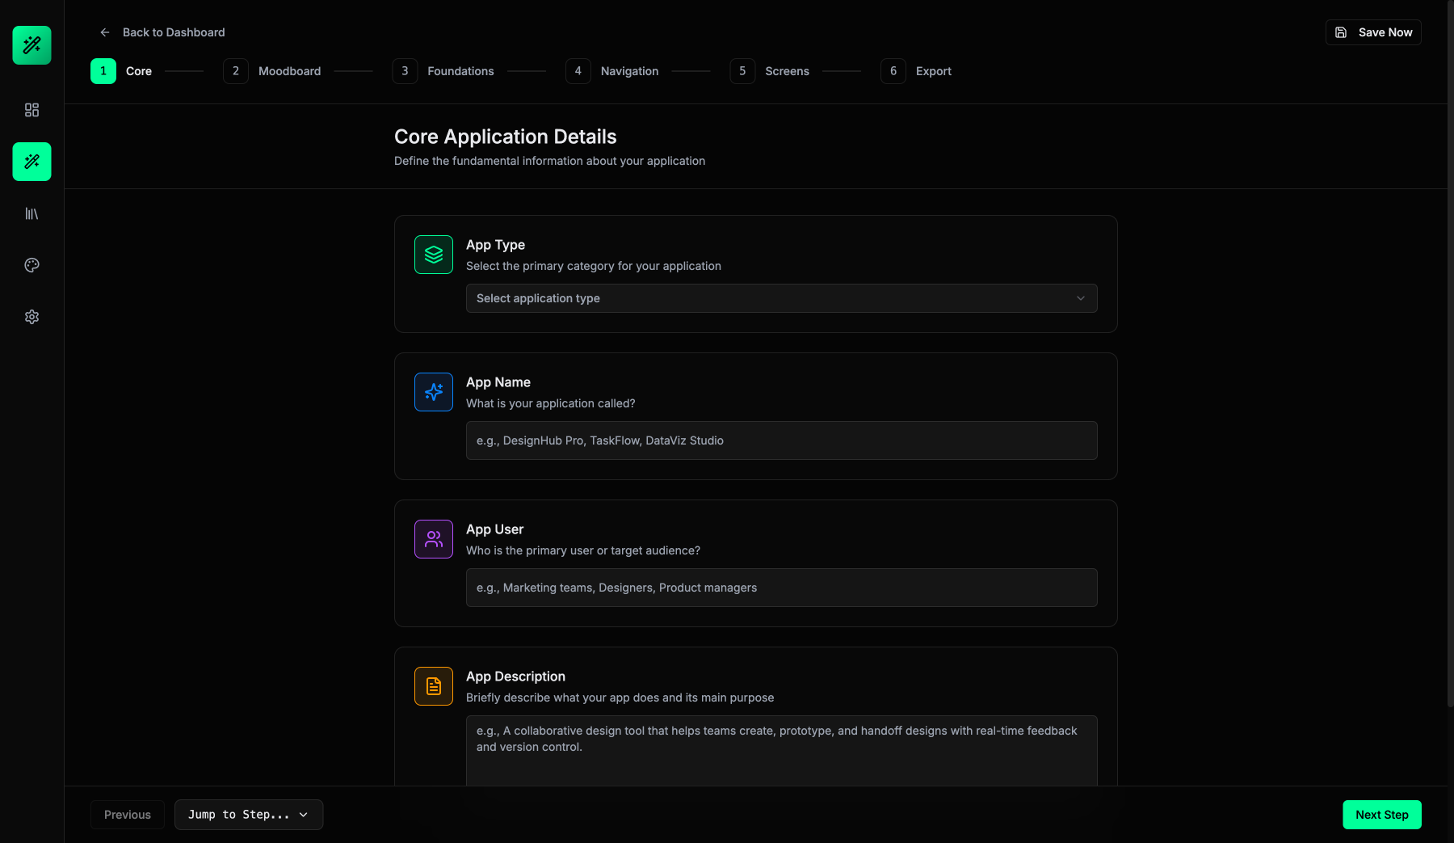Image resolution: width=1454 pixels, height=843 pixels.
Task: Go to step 1 Core
Action: (x=121, y=71)
